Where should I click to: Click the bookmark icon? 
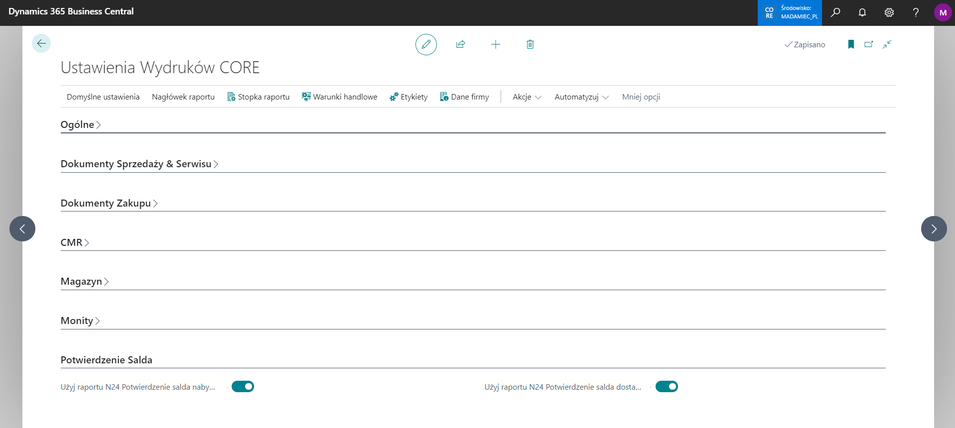(x=851, y=44)
